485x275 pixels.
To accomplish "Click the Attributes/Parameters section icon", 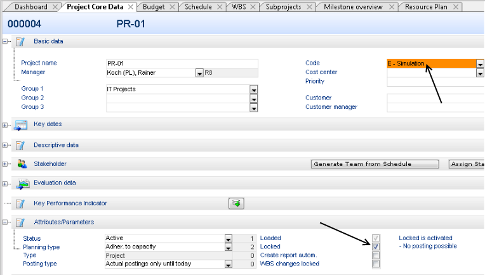I will [20, 222].
